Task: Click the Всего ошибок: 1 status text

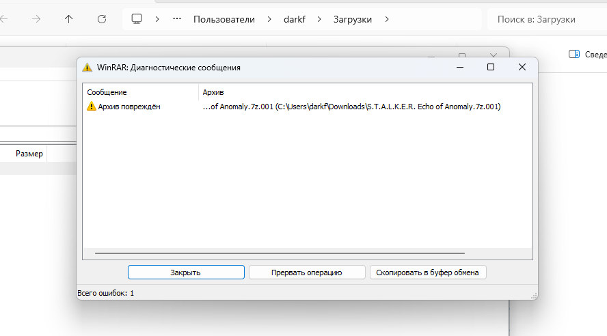Action: tap(106, 293)
